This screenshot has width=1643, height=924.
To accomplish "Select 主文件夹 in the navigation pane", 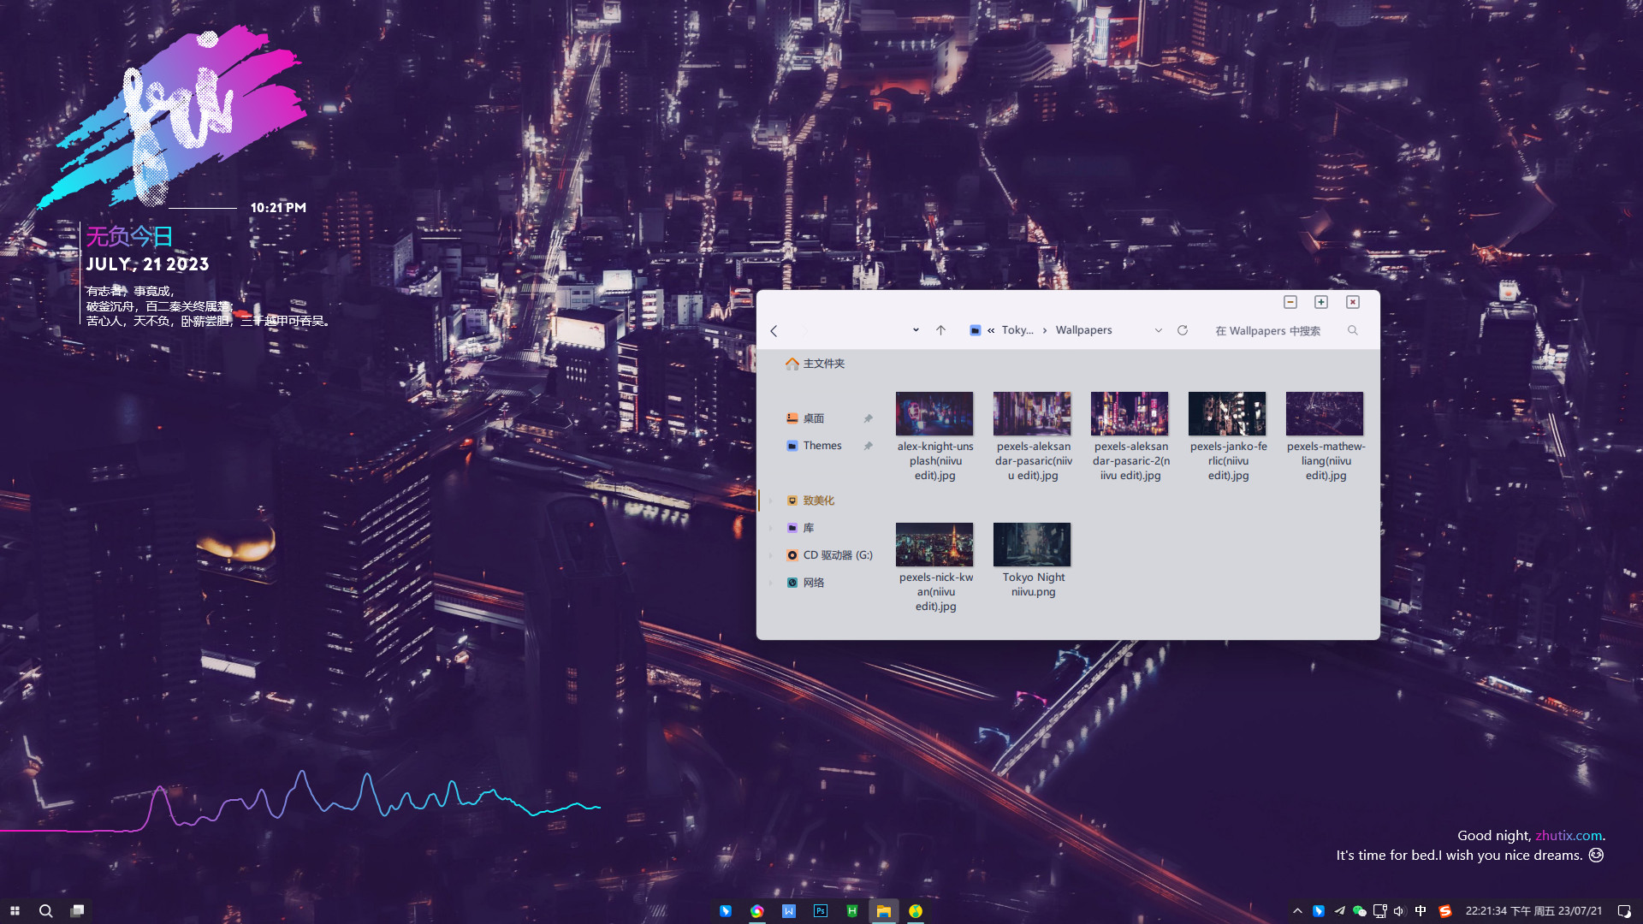I will coord(823,364).
